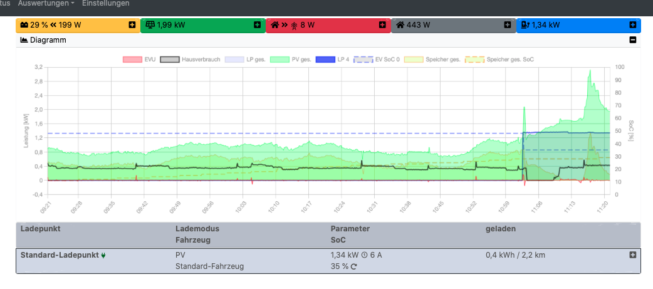Collapse the Diagramm panel with minus icon
Image resolution: width=653 pixels, height=289 pixels.
click(x=633, y=40)
